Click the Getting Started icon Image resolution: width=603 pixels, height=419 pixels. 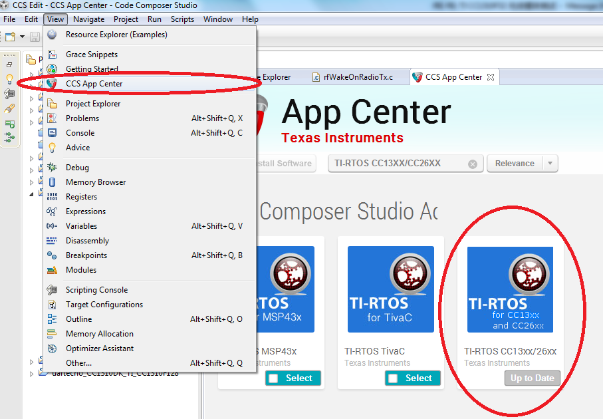point(52,69)
